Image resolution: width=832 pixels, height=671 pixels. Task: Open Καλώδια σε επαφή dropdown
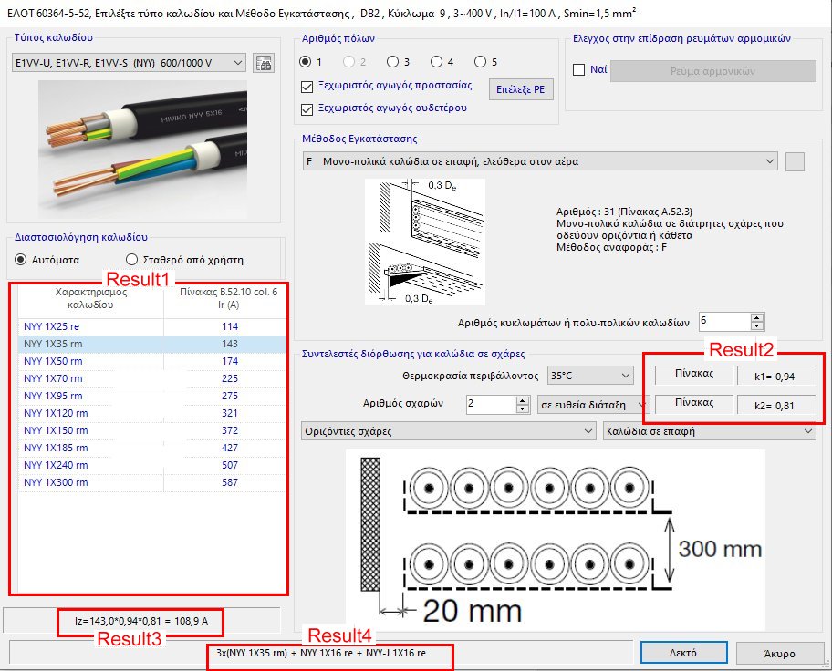(710, 431)
